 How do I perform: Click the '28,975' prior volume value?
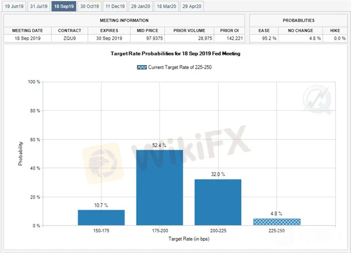205,38
